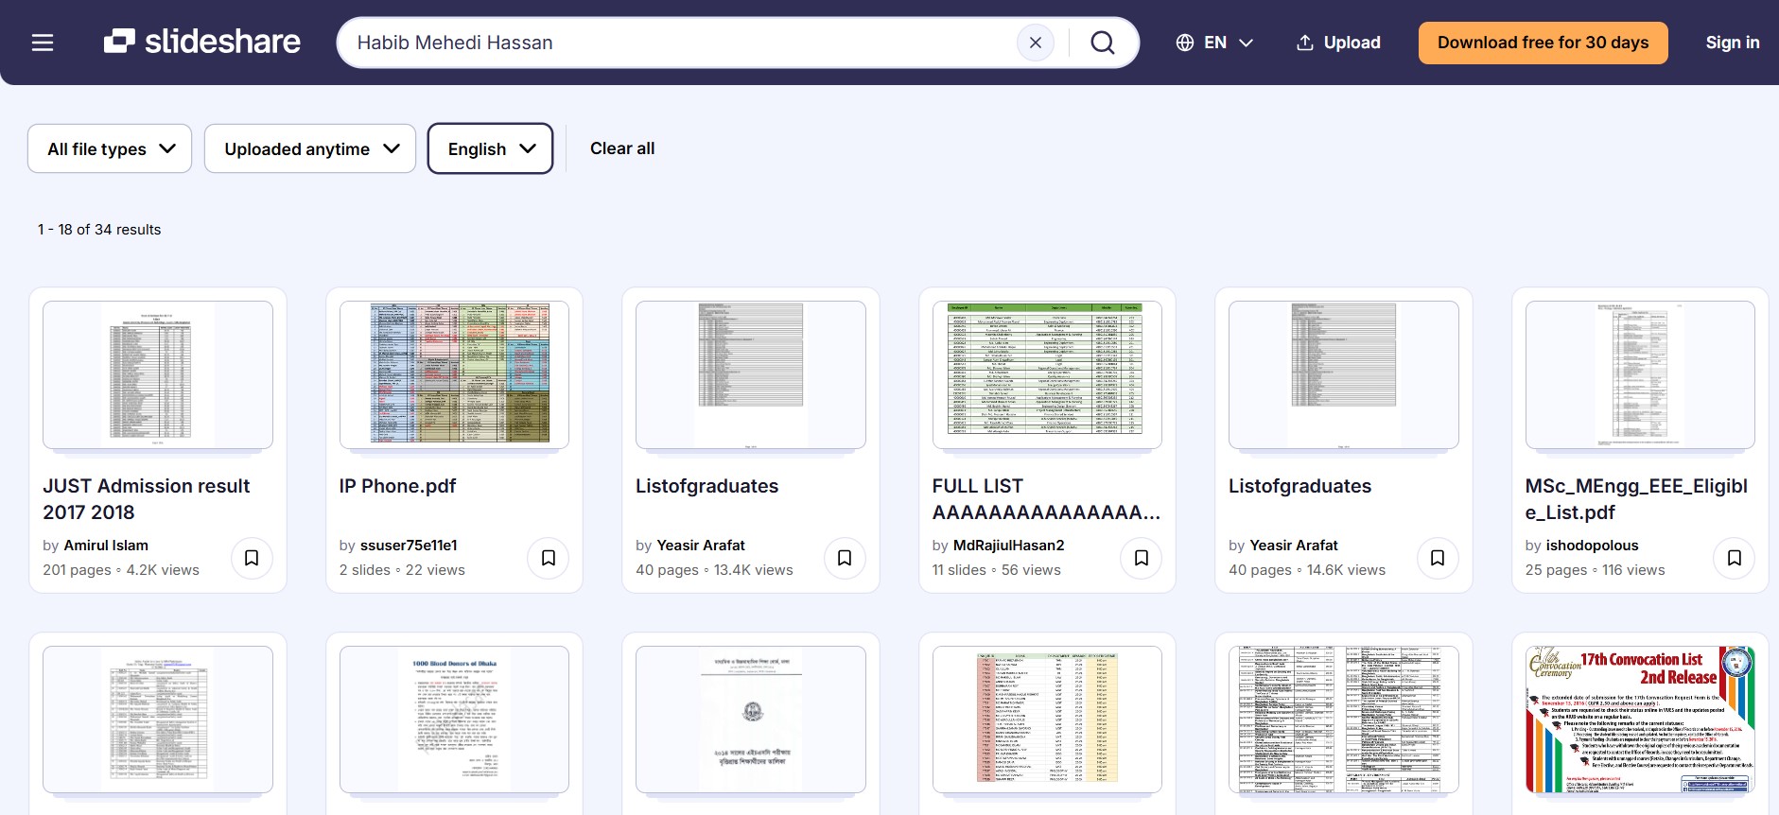1779x815 pixels.
Task: Bookmark the first Listofgraduates document
Action: (x=845, y=558)
